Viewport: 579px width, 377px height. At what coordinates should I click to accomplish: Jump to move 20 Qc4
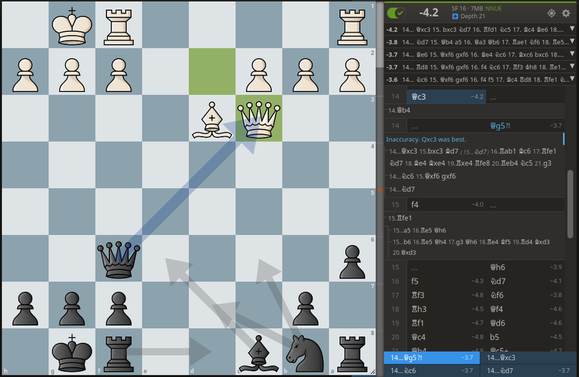[446, 337]
